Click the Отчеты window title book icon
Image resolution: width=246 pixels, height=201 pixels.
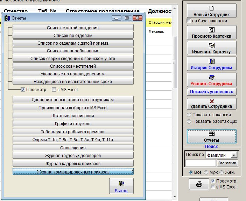pyautogui.click(x=7, y=18)
